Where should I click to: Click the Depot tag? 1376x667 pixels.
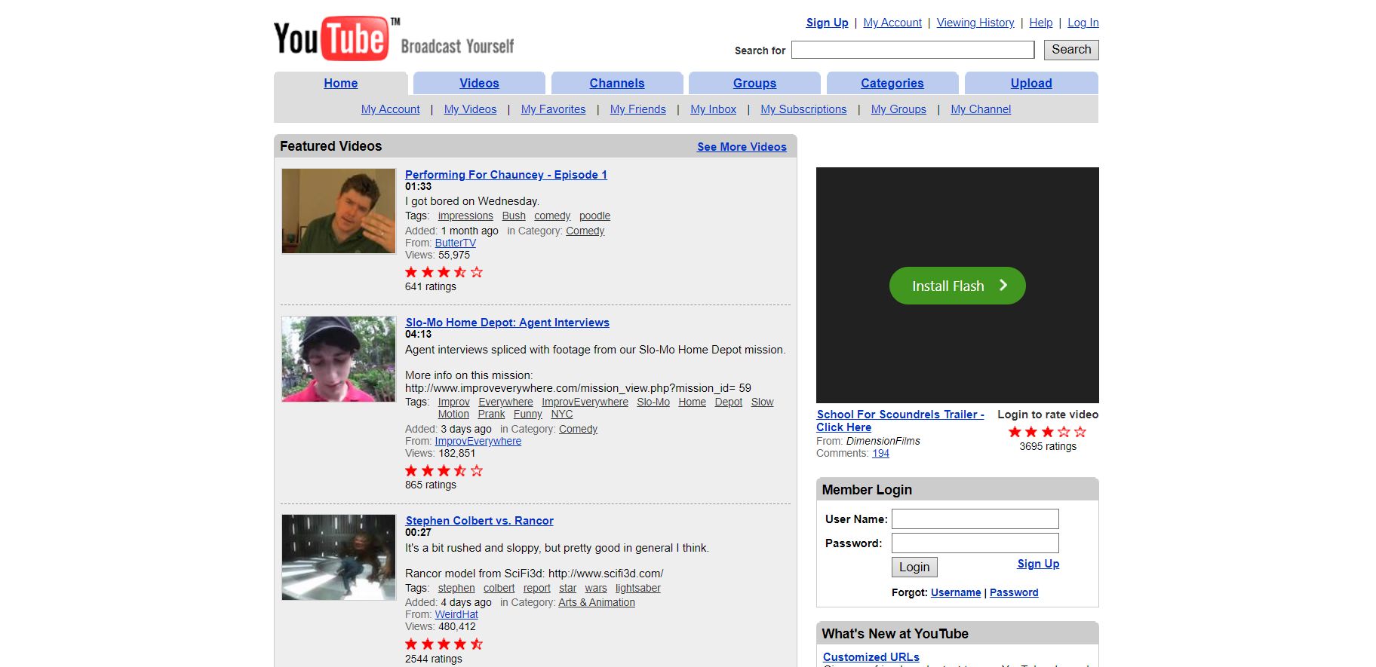(x=729, y=402)
